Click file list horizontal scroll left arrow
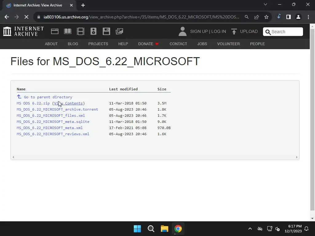The width and height of the screenshot is (315, 236). click(13, 157)
